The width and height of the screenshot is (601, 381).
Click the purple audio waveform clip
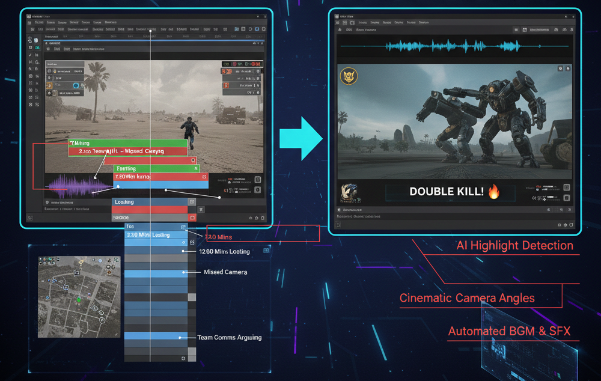click(73, 187)
